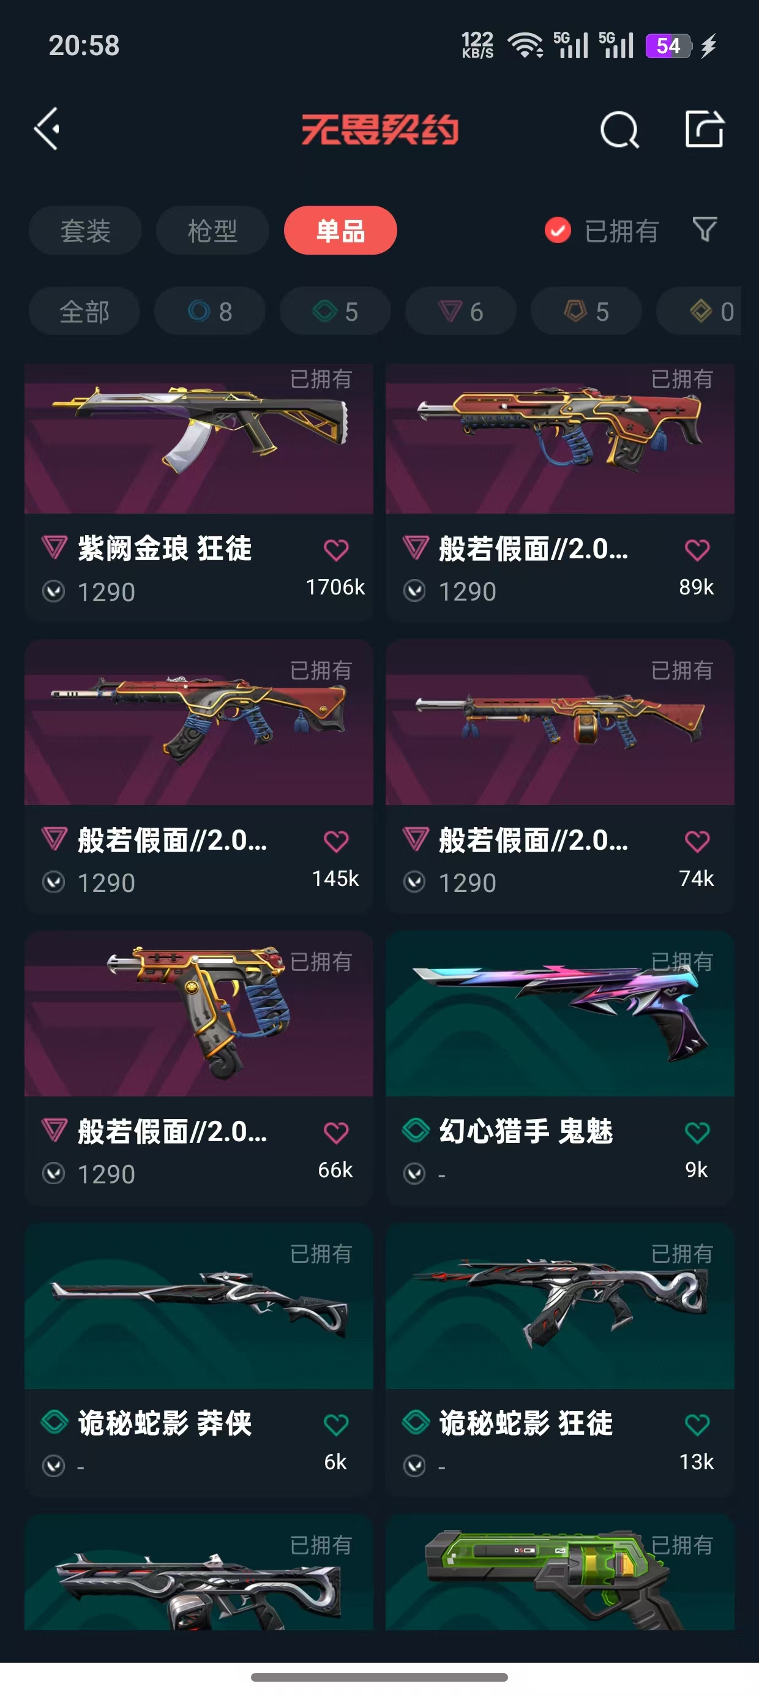Viewport: 759px width, 1697px height.
Task: Filter by green diamond tier 5
Action: point(335,311)
